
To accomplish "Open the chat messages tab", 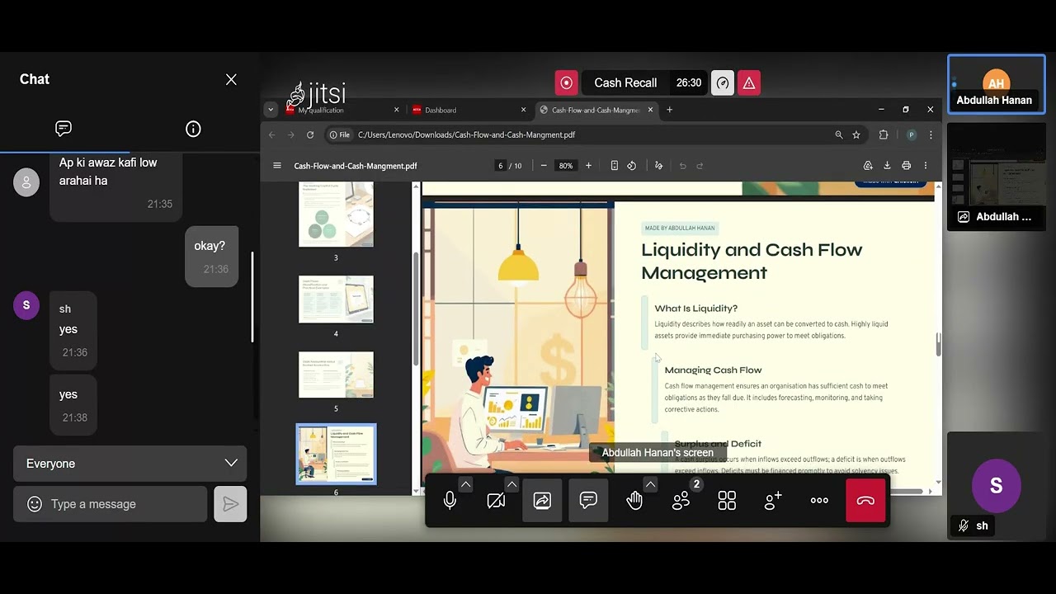I will click(64, 129).
